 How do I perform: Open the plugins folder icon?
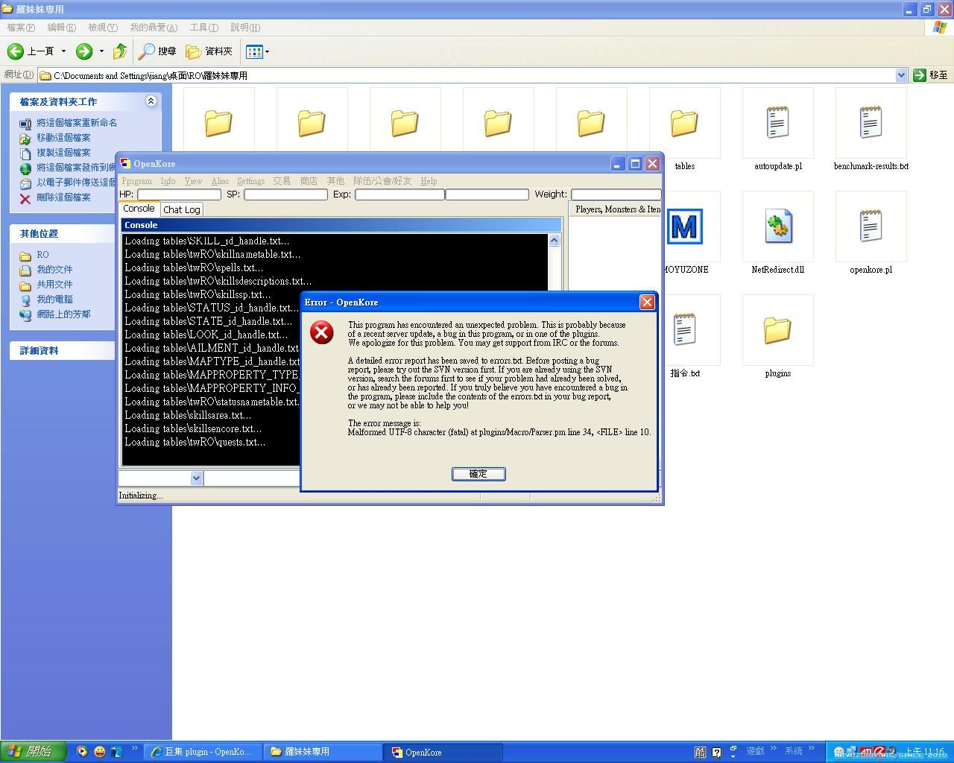tap(777, 330)
